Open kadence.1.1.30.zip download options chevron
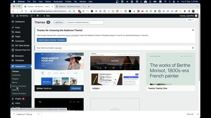Screen dimensions: 211x118 [39, 114]
